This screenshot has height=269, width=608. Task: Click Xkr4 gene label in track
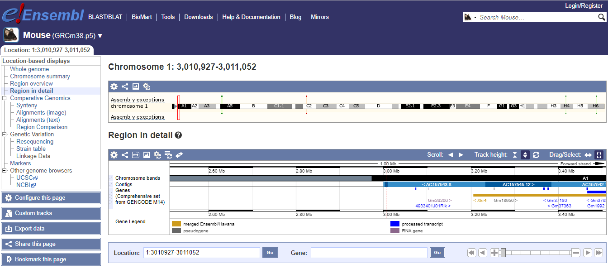[480, 200]
